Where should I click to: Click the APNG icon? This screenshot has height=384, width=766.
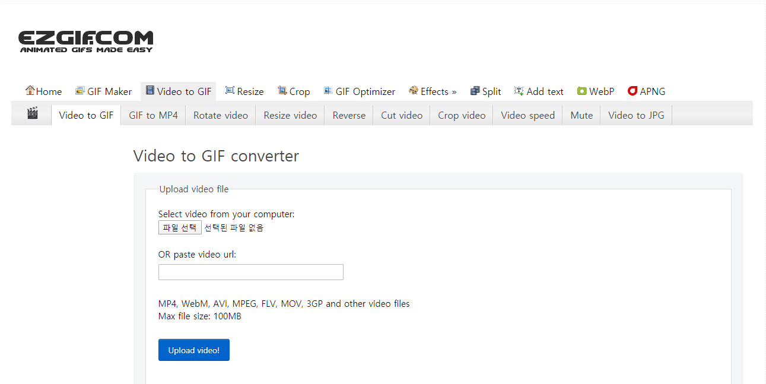[x=632, y=91]
